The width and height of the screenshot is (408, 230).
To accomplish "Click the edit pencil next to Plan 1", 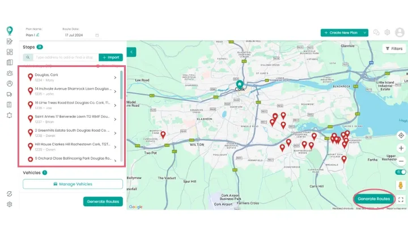I will [x=38, y=35].
